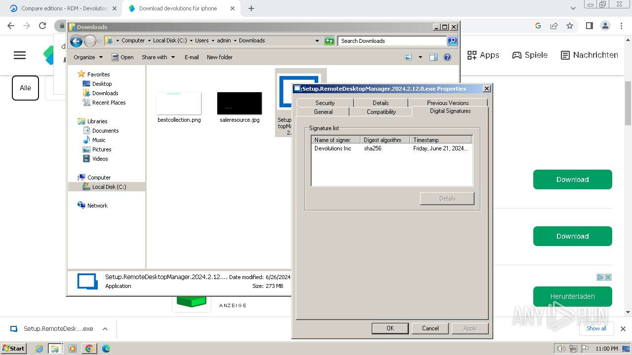Close the Chrome downloads bar
Image resolution: width=632 pixels, height=355 pixels.
click(x=623, y=329)
